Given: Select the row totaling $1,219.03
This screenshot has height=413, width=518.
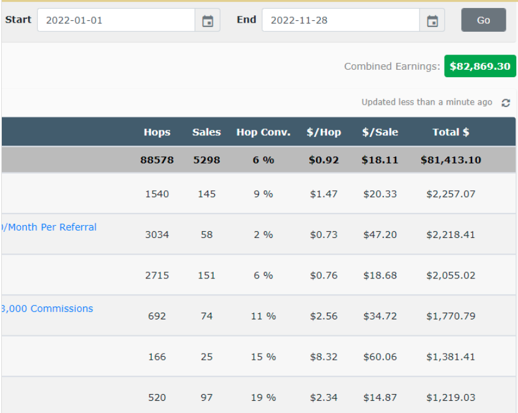Looking at the screenshot, I should 451,398.
